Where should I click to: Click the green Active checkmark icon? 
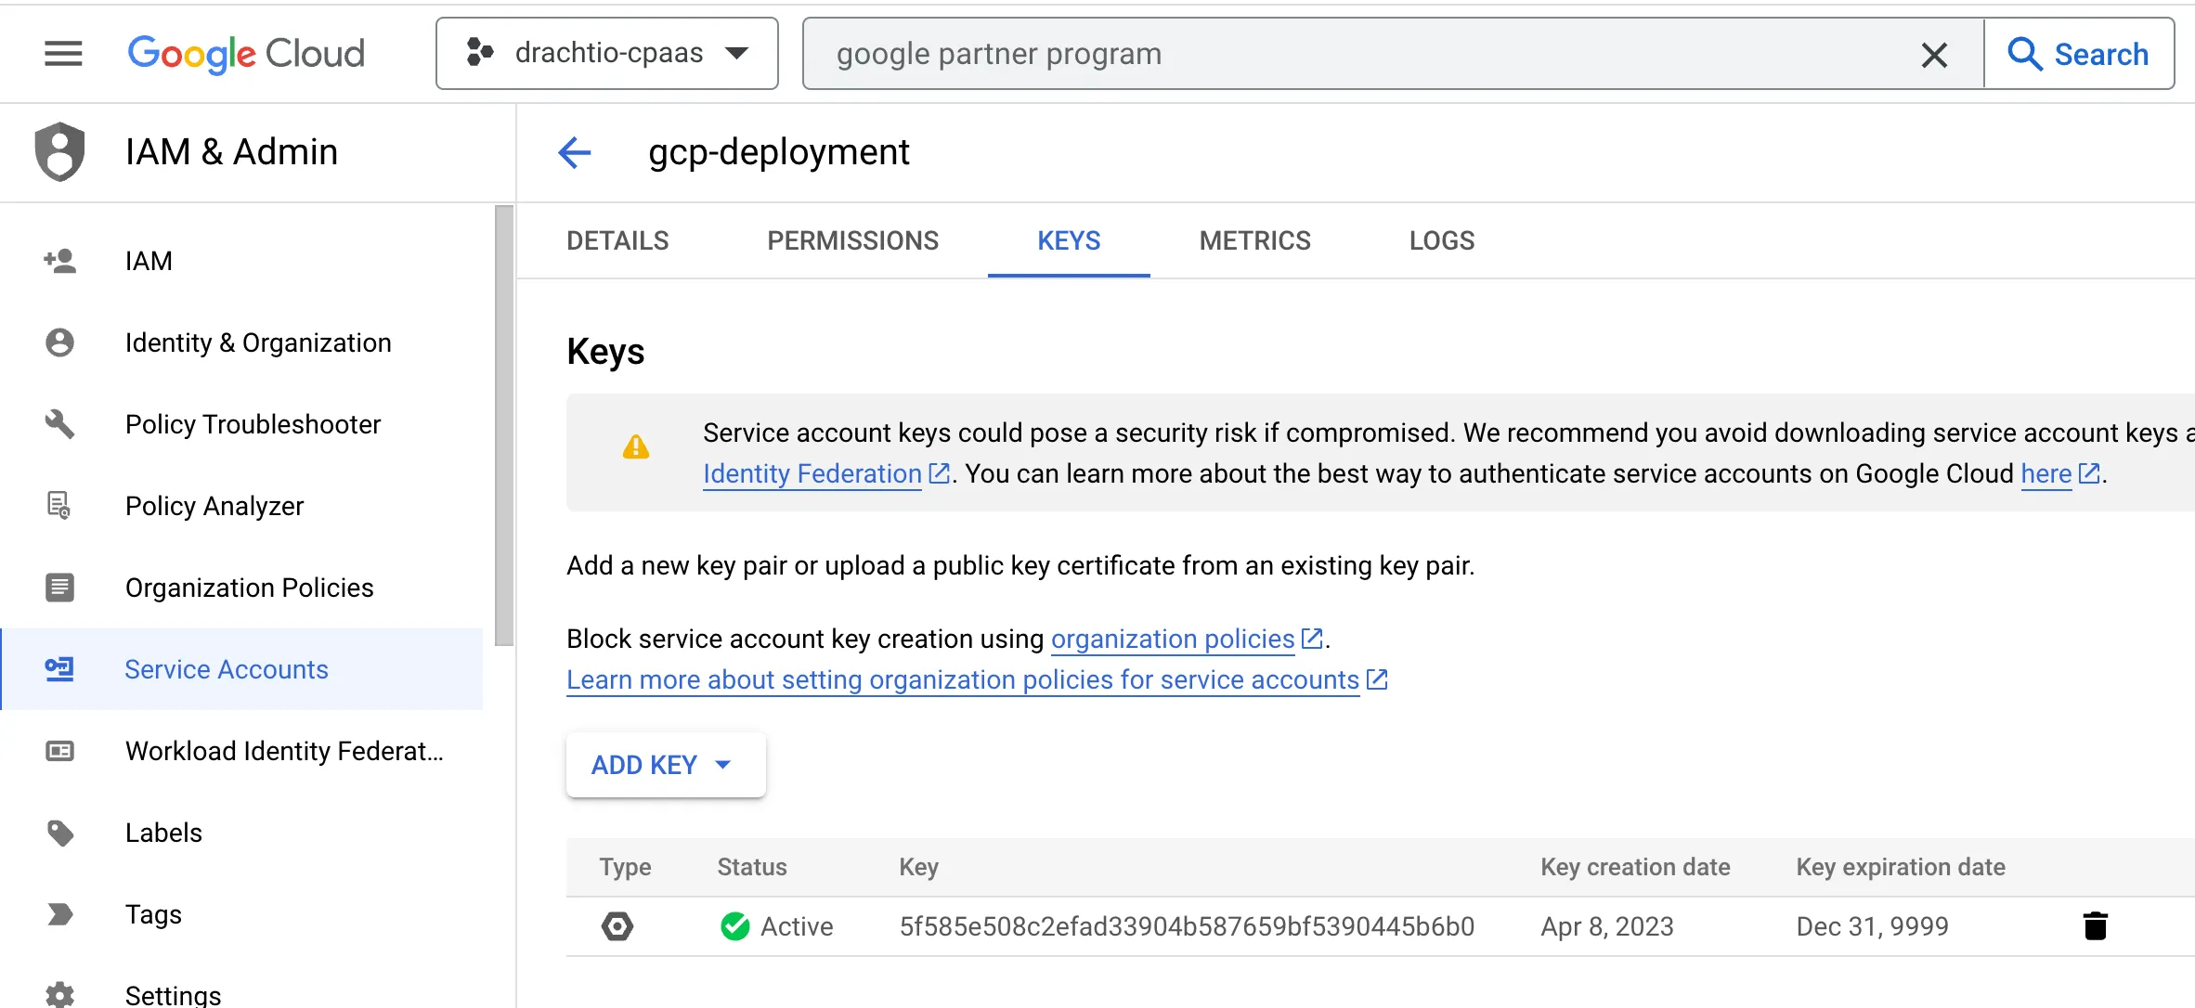[735, 926]
